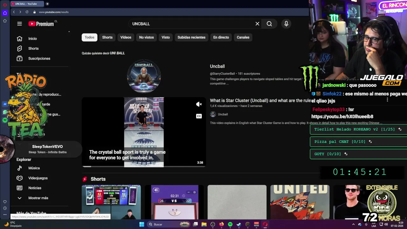Switch to UNCBALL - YouTube tab

tap(27, 4)
